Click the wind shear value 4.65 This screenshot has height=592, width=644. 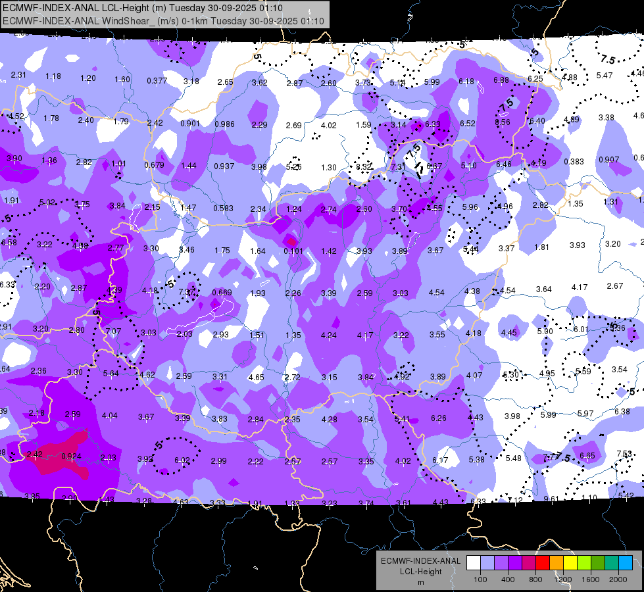(x=257, y=377)
